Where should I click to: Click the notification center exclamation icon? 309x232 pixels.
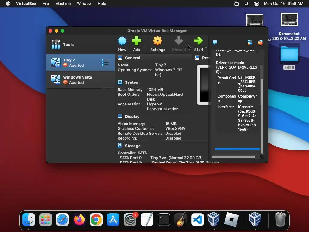pyautogui.click(x=215, y=42)
